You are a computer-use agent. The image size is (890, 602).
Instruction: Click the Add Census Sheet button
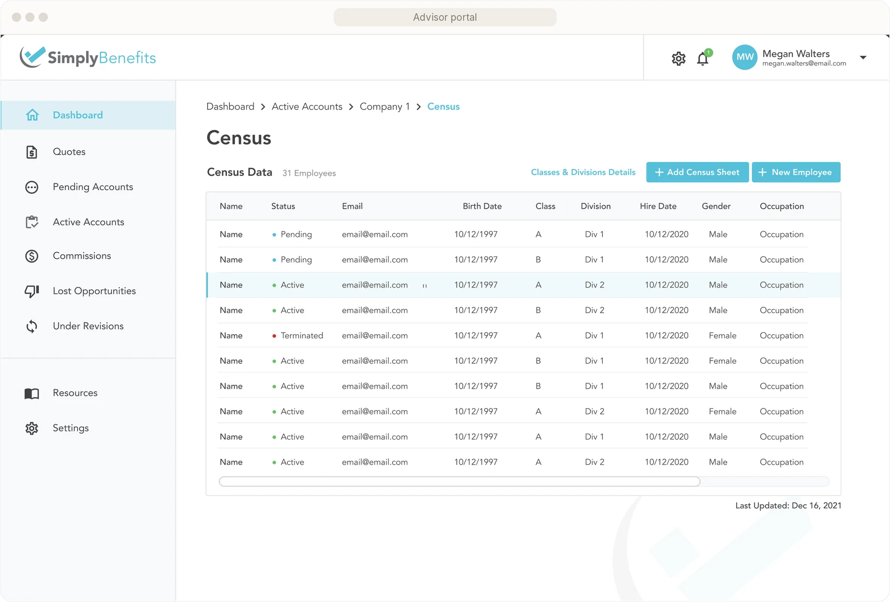tap(697, 172)
